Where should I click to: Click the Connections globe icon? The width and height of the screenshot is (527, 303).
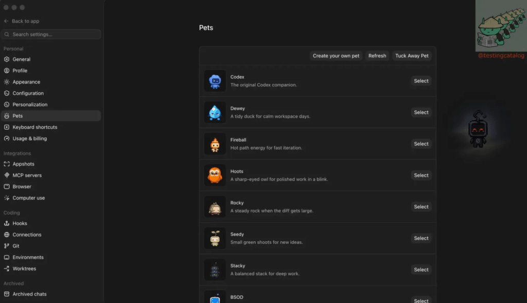coord(7,234)
